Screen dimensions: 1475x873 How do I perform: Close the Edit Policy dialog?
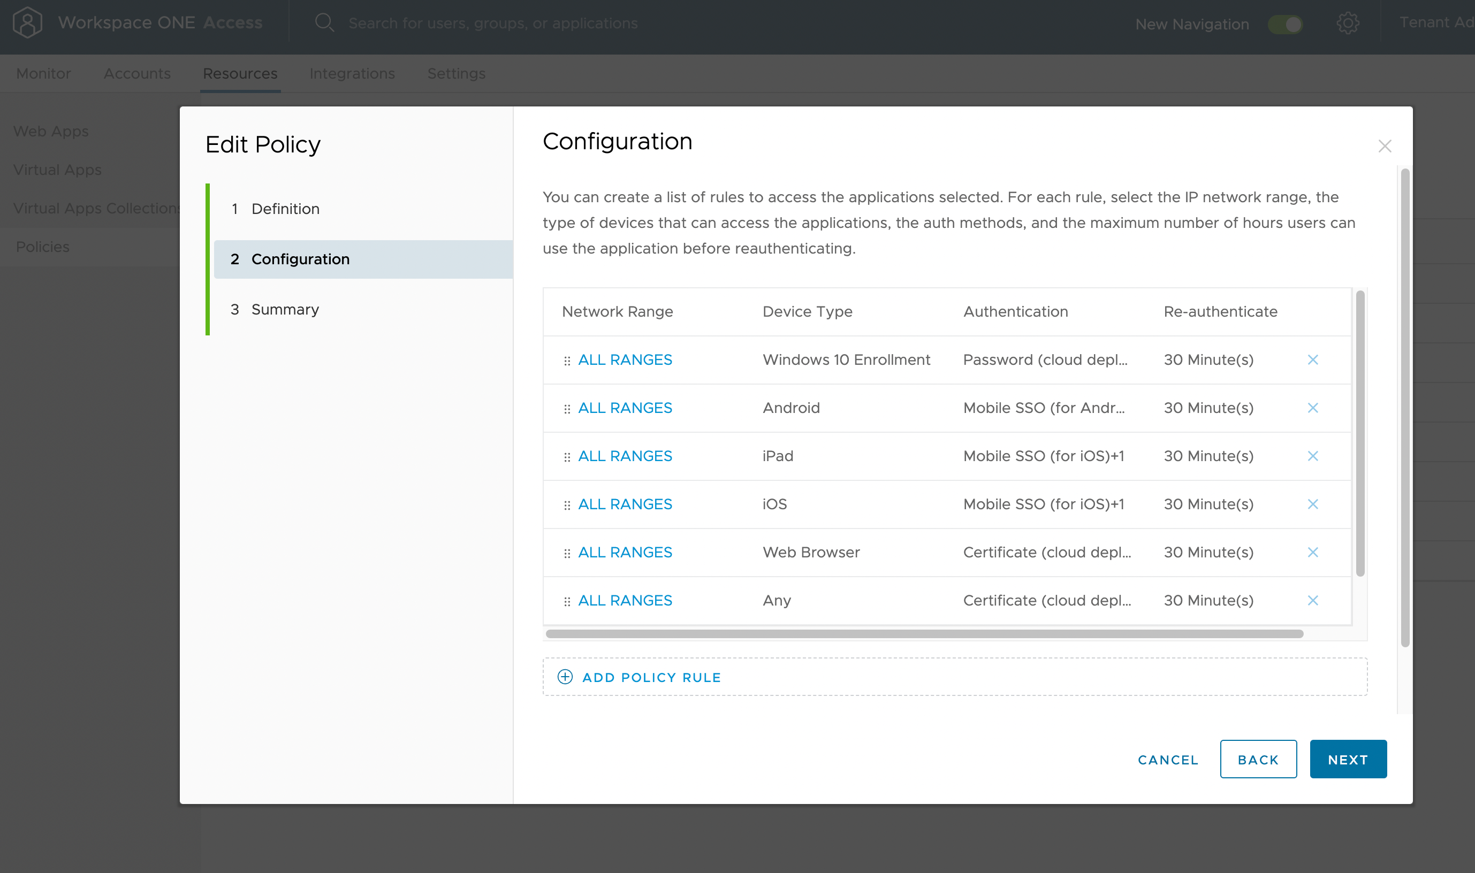[x=1385, y=146]
